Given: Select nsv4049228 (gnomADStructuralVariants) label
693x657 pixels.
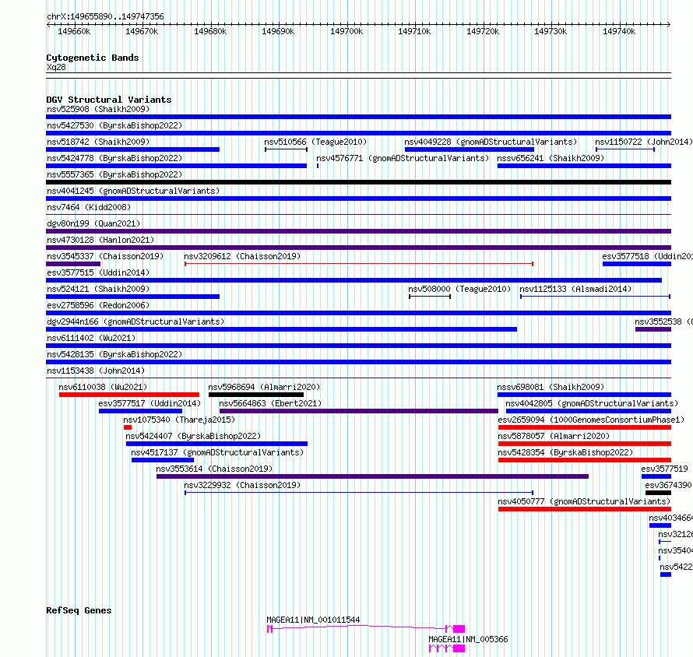Looking at the screenshot, I should click(491, 142).
